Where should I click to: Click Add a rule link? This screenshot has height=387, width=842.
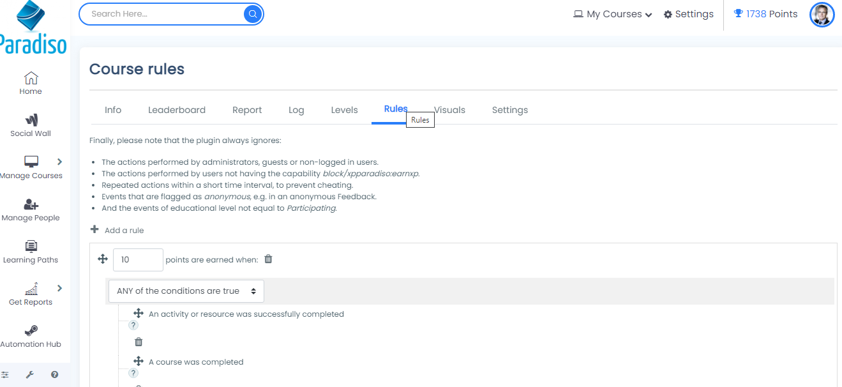point(124,230)
